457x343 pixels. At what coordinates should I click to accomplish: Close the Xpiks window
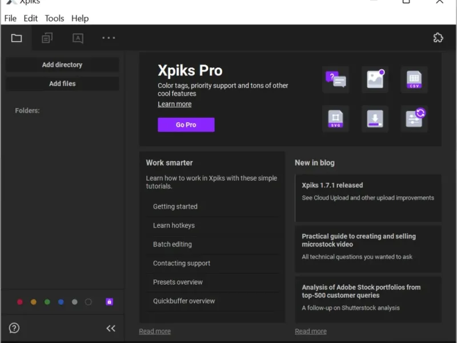(439, 2)
